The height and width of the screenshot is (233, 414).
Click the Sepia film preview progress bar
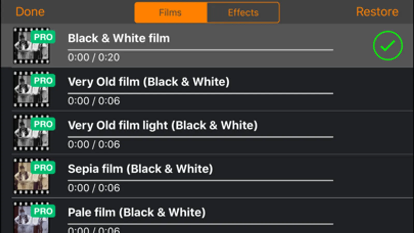pos(200,180)
